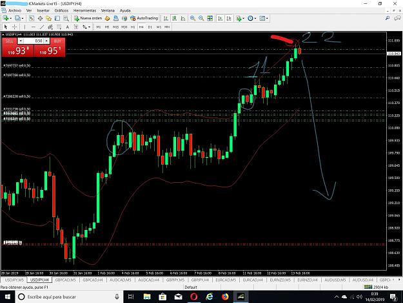Image resolution: width=403 pixels, height=303 pixels.
Task: Expand the new chart dropdown arrow
Action: [x=10, y=18]
